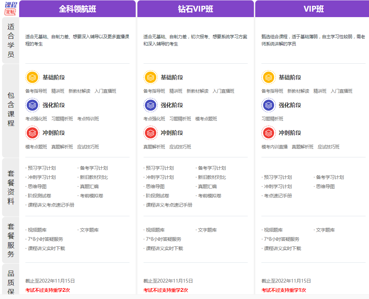Select the VIP班 column header
This screenshot has height=299, width=369.
coord(312,9)
